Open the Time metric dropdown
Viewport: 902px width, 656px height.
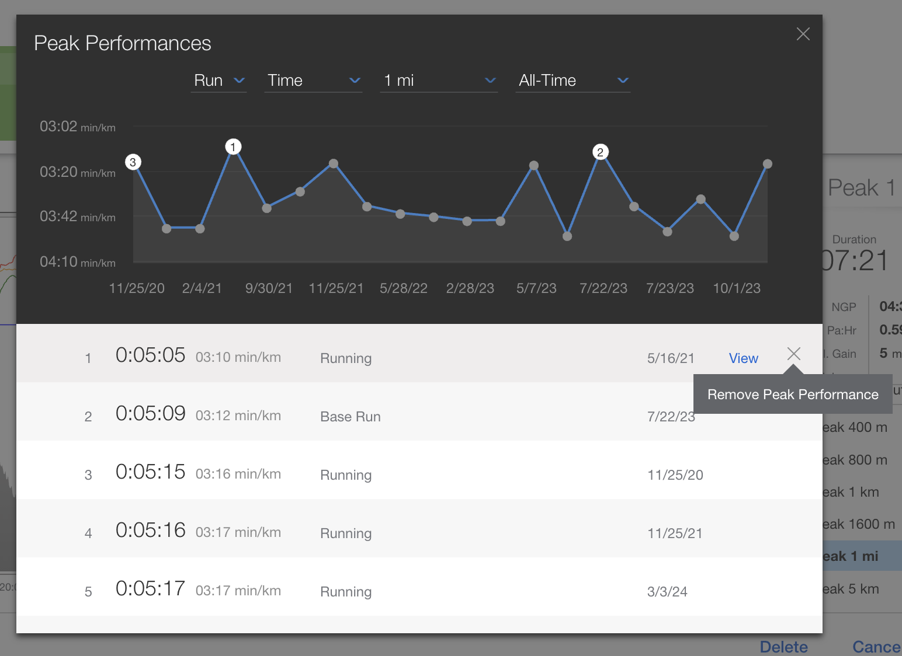(x=313, y=81)
